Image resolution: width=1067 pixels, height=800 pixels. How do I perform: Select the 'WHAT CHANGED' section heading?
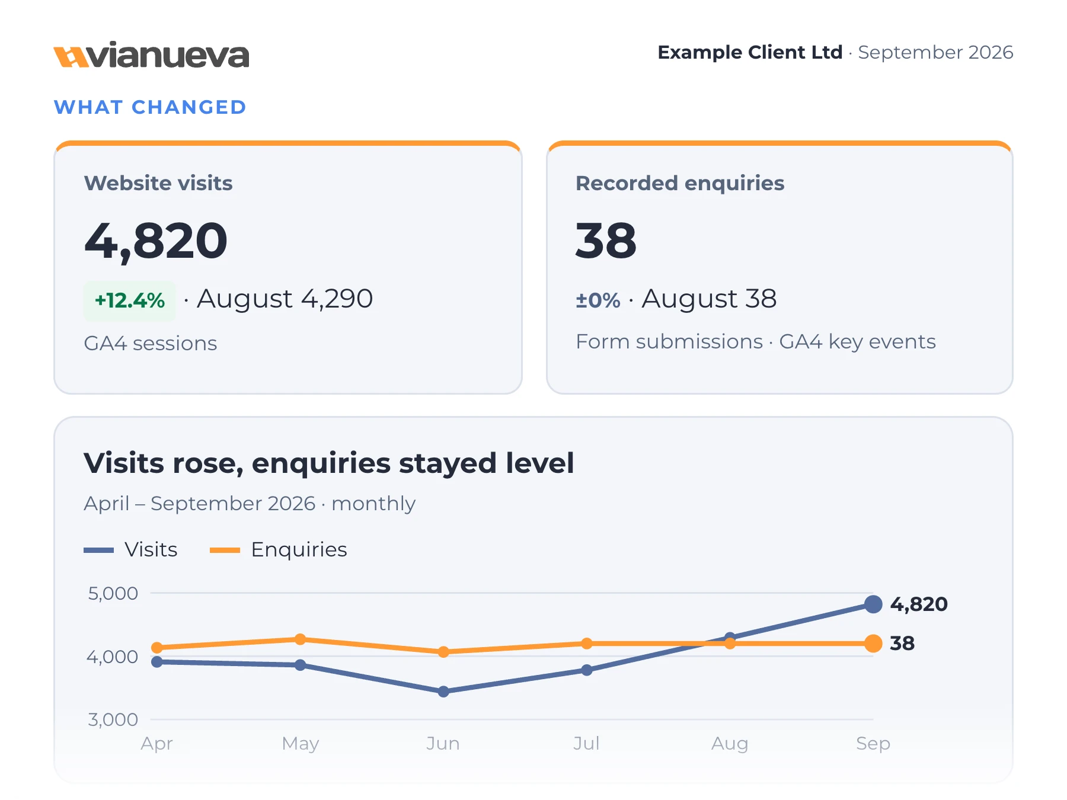[150, 107]
